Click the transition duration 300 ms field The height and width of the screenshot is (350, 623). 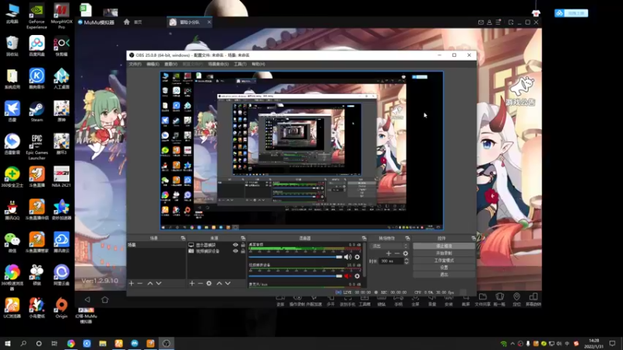click(392, 261)
